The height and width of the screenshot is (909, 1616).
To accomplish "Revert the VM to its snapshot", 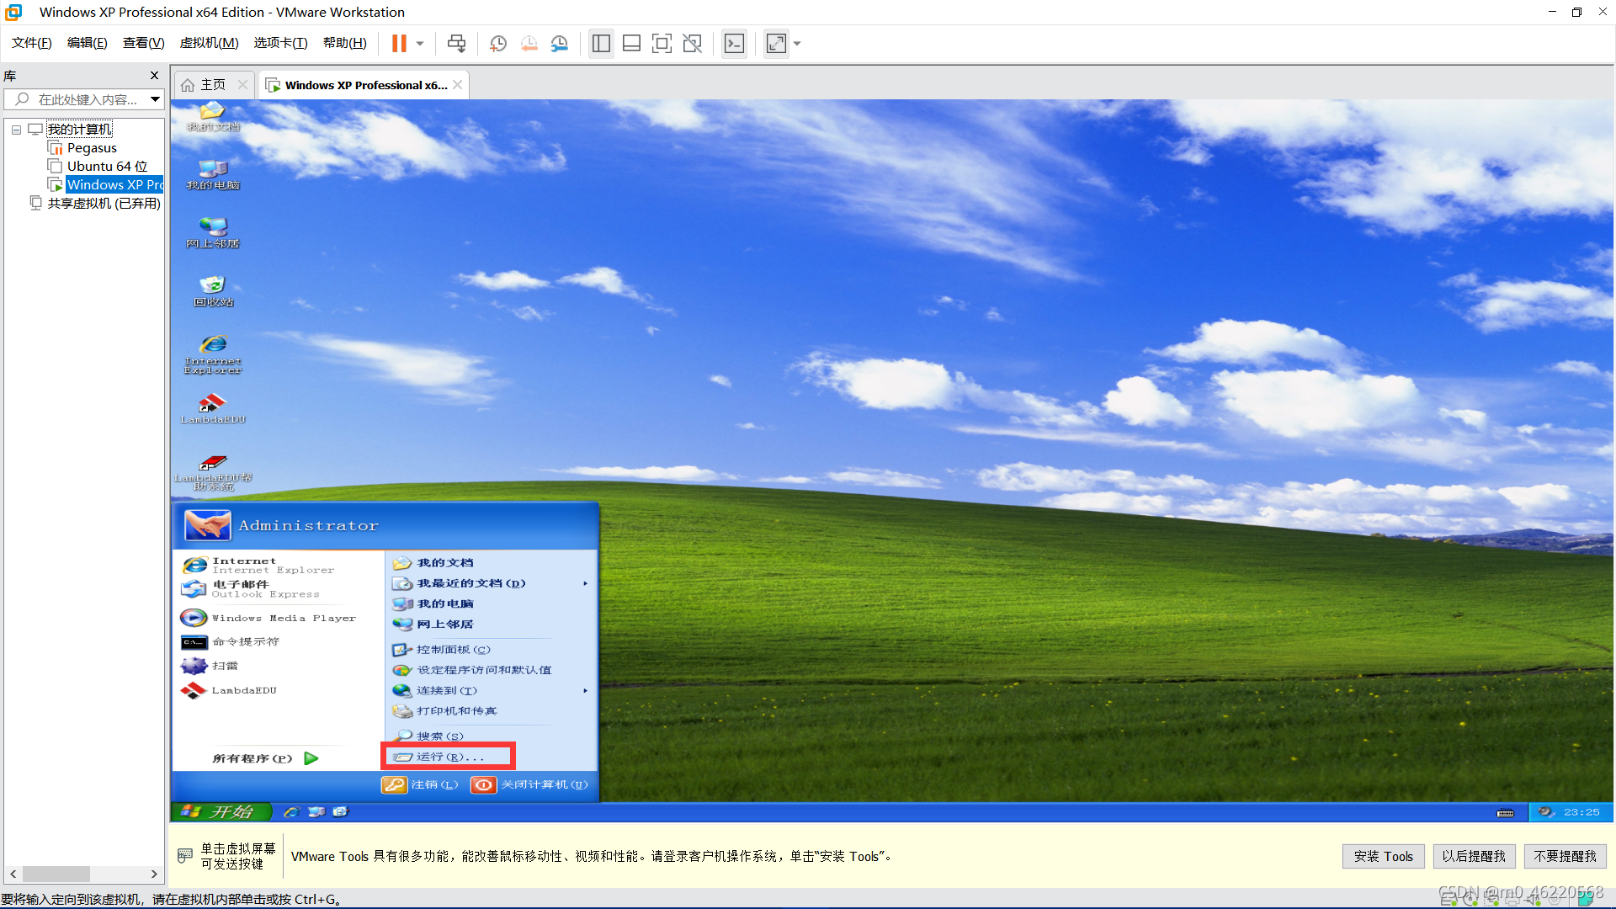I will [529, 43].
